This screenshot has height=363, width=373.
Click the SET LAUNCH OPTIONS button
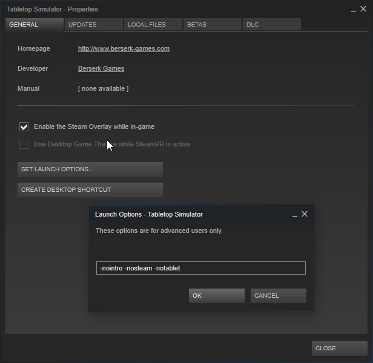pos(90,169)
